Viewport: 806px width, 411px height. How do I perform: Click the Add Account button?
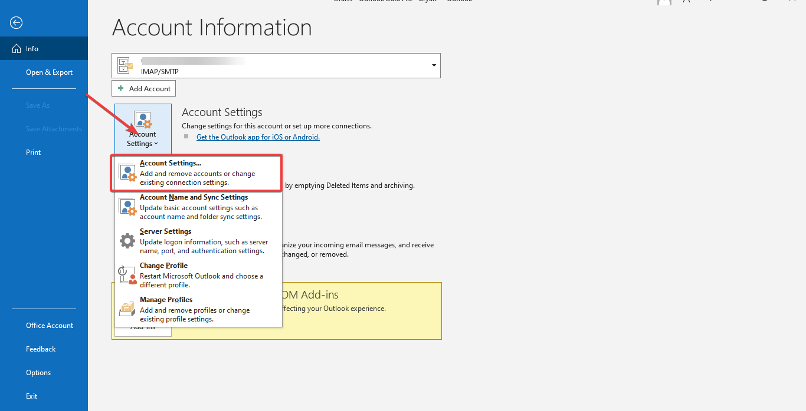point(143,88)
